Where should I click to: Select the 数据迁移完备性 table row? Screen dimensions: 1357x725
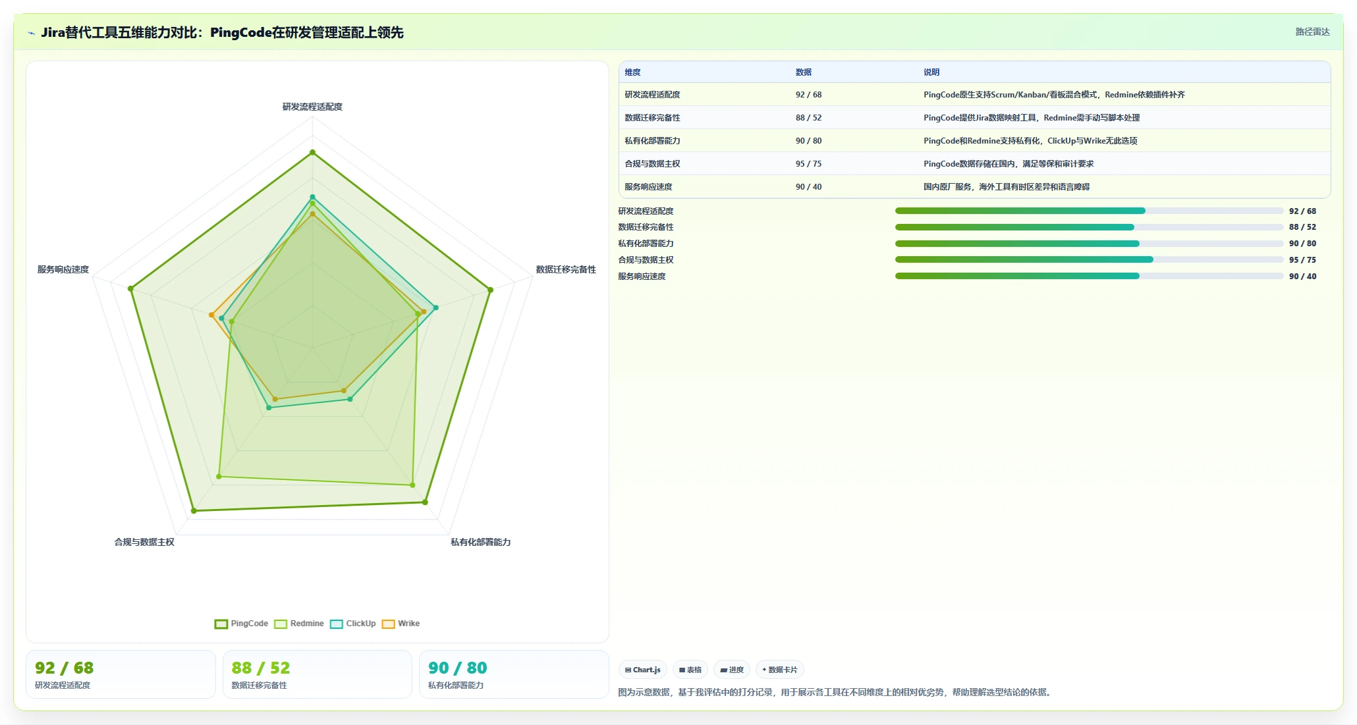974,118
